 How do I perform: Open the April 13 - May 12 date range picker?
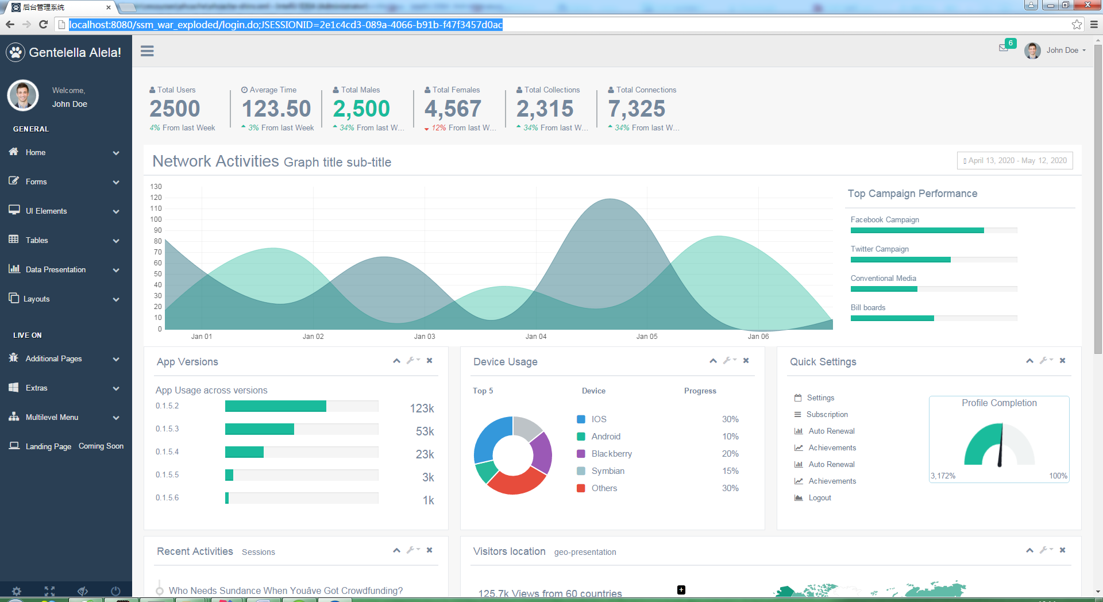tap(1015, 161)
